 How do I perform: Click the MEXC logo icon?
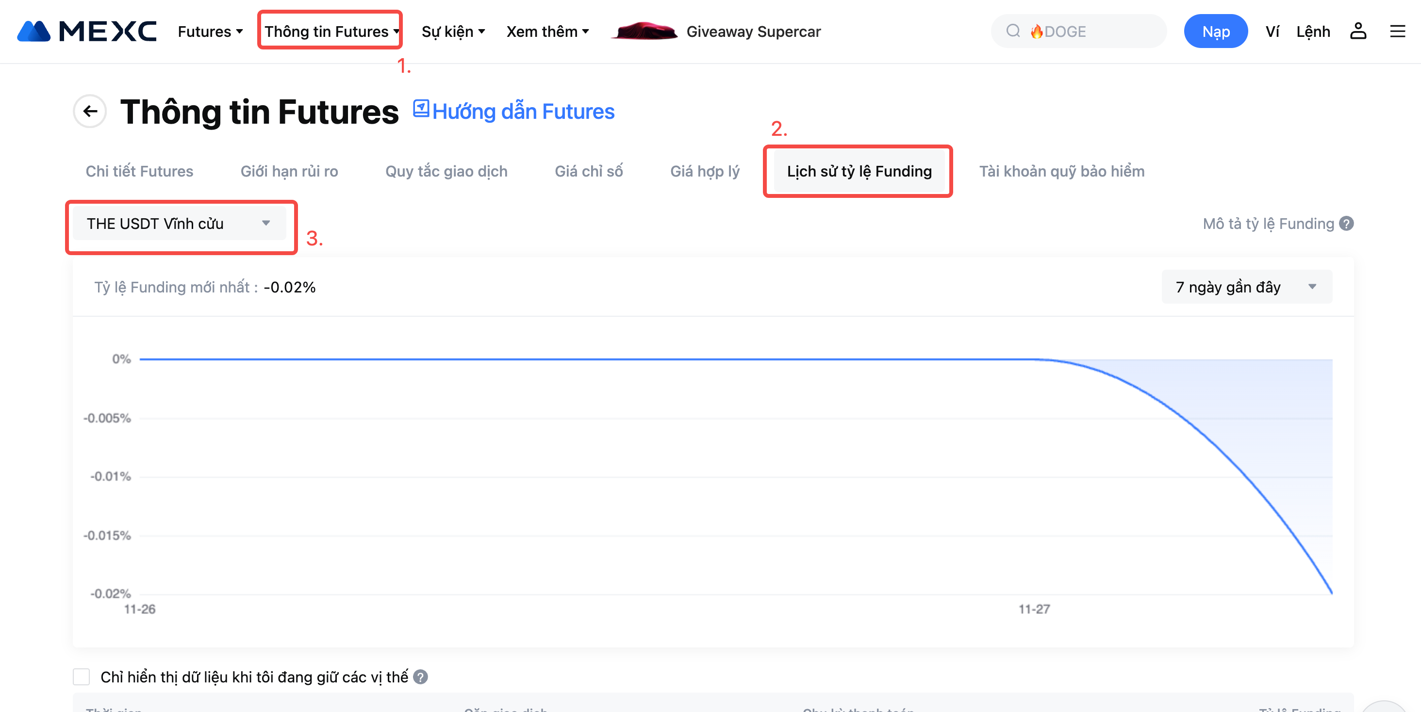pyautogui.click(x=34, y=32)
